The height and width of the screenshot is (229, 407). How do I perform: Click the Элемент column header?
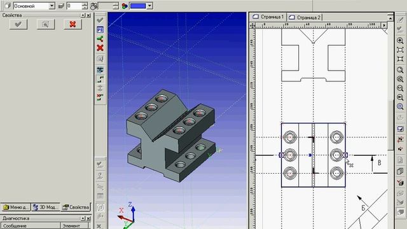click(75, 226)
